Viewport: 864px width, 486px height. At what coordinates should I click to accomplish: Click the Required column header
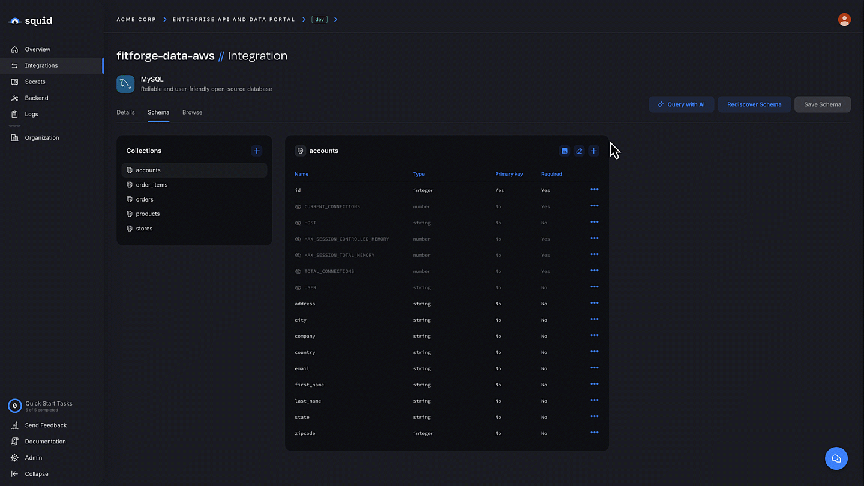click(551, 174)
